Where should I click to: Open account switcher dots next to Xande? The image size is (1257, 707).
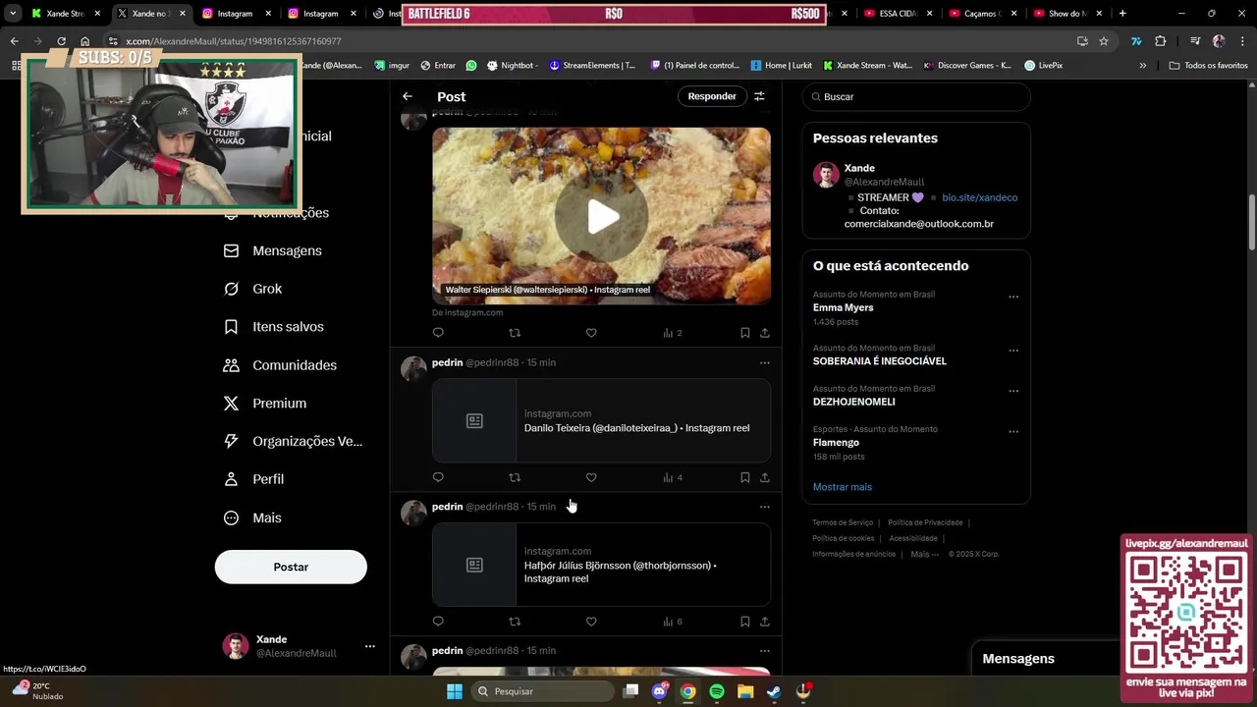point(370,646)
